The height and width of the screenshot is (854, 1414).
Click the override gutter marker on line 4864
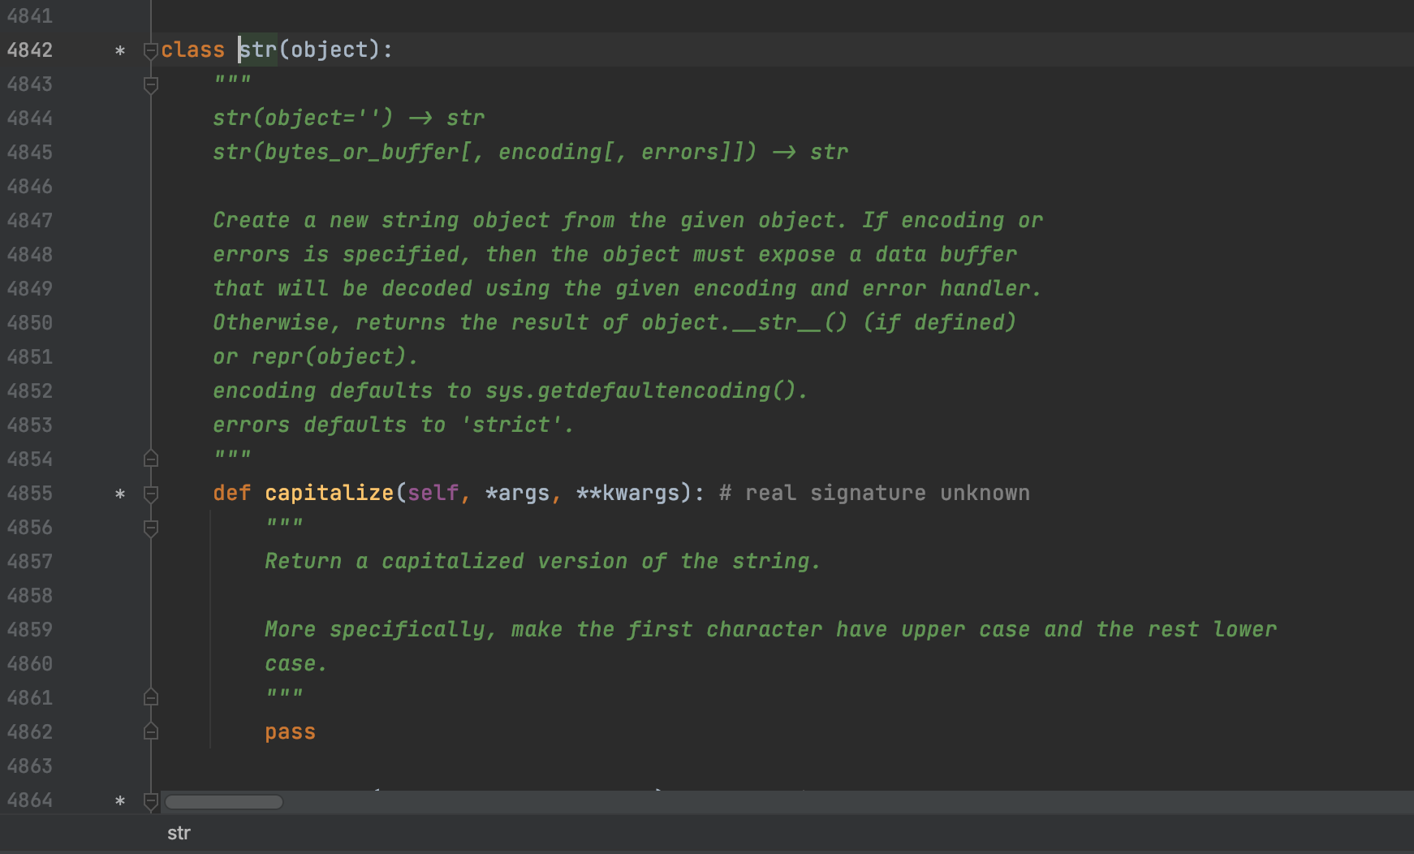(x=120, y=801)
